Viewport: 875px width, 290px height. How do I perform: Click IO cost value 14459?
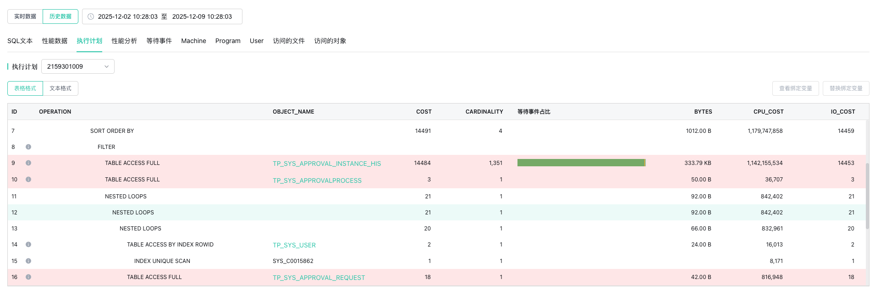click(846, 131)
